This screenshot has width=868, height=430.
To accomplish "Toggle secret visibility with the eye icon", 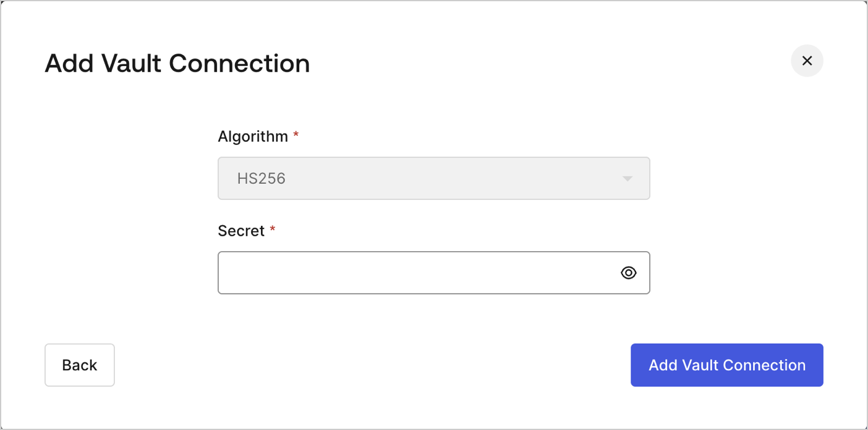I will click(x=628, y=272).
